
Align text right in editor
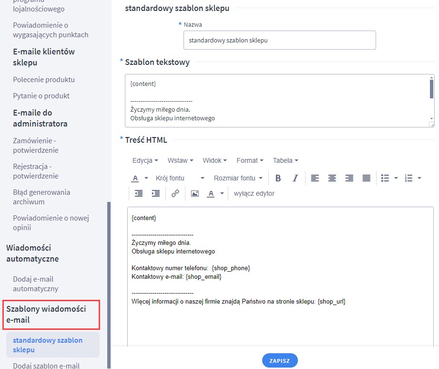click(x=349, y=178)
